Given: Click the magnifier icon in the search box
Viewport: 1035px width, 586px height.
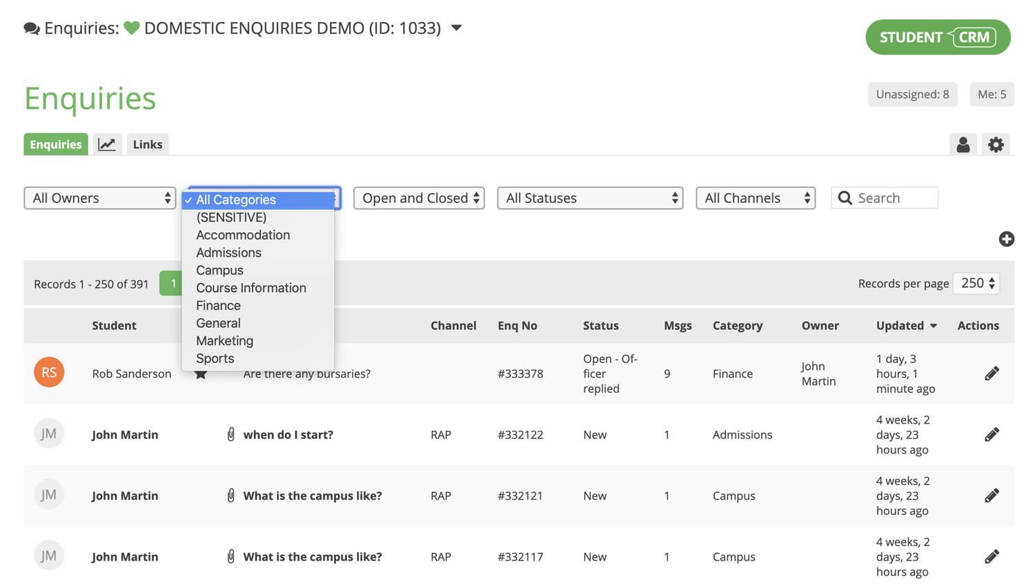Looking at the screenshot, I should point(845,197).
